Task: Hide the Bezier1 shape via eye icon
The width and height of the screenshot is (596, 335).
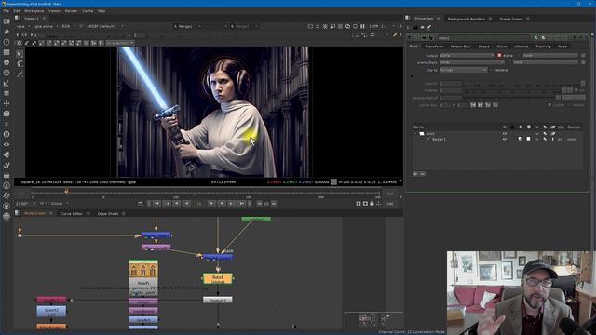Action: pos(505,139)
